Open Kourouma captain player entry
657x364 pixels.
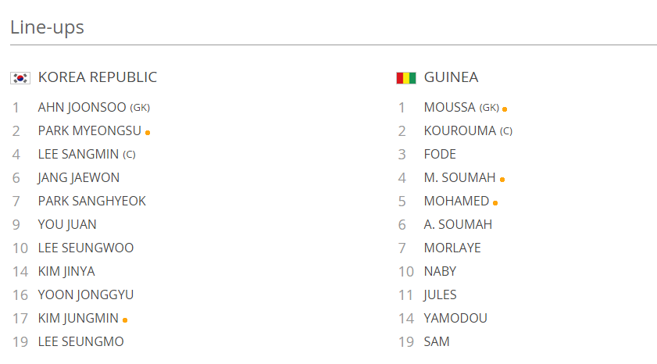[x=459, y=130]
